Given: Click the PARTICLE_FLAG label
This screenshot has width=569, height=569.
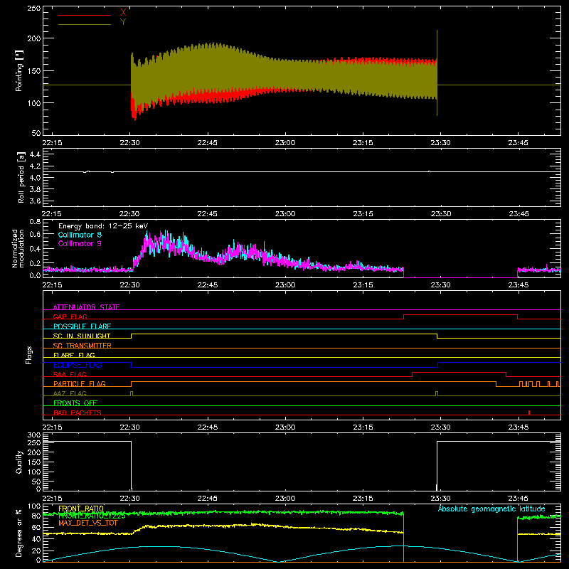Looking at the screenshot, I should click(x=80, y=383).
